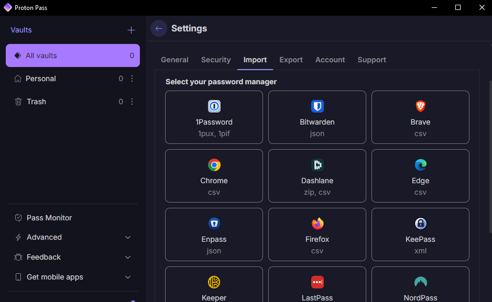Minimize the Proton Pass window

coord(434,7)
